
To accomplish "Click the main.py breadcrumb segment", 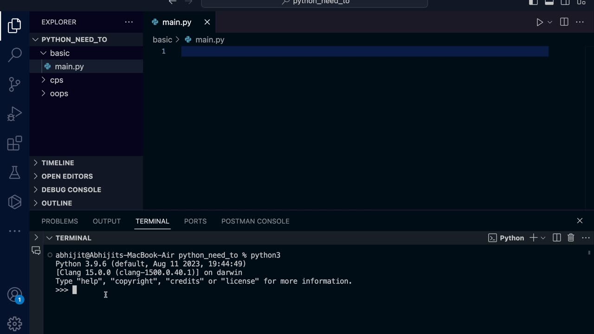I will (205, 40).
